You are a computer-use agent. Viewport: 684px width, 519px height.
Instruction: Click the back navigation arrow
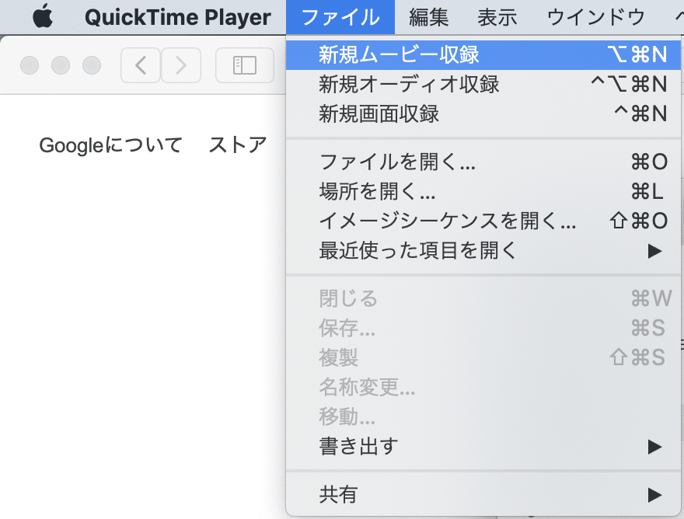140,65
